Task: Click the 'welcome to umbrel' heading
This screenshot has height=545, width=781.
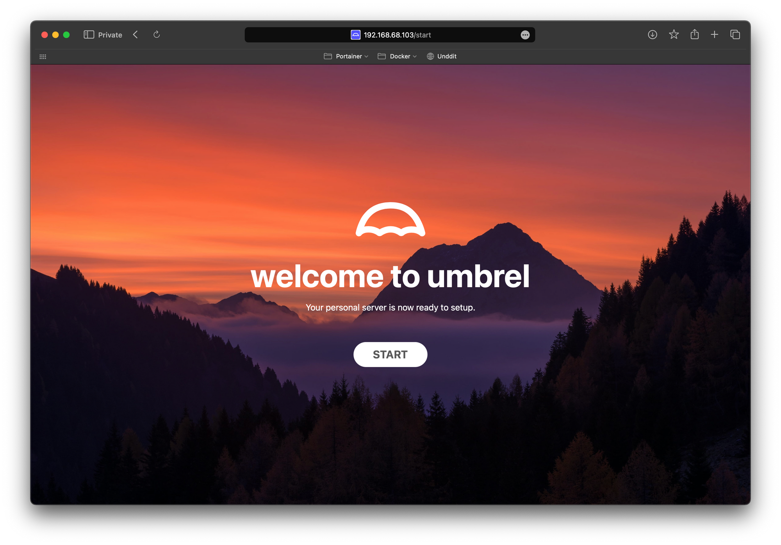Action: click(390, 276)
